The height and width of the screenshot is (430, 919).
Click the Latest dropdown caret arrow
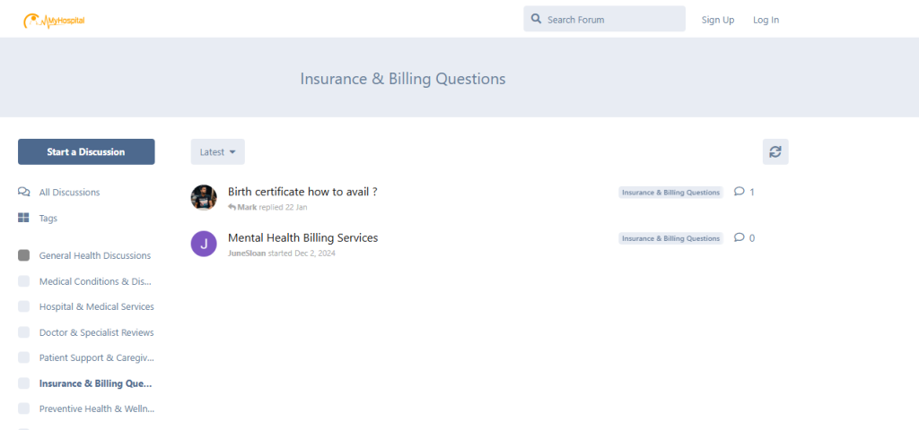(232, 152)
